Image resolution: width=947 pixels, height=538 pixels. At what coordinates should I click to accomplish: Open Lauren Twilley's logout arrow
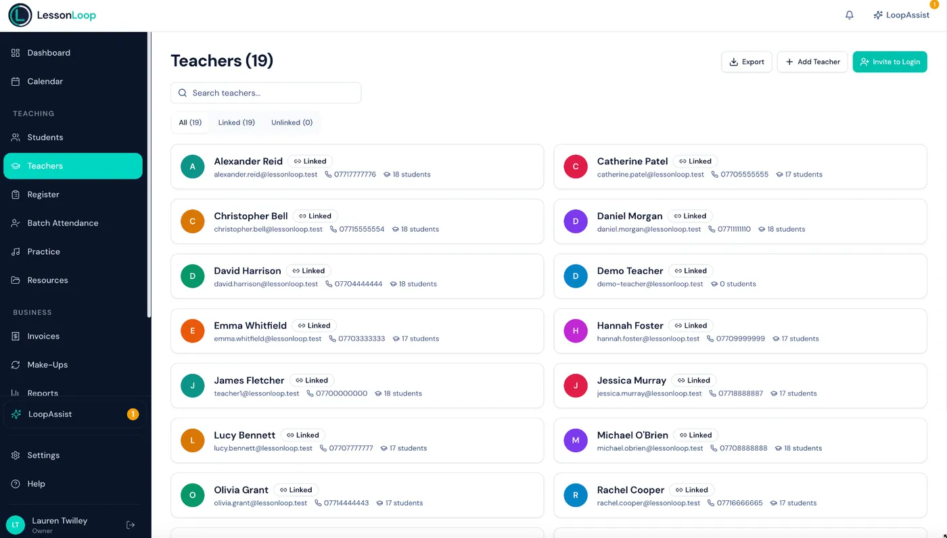tap(130, 524)
